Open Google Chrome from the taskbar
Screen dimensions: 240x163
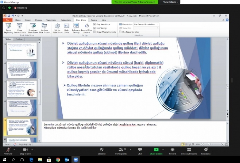[x=58, y=160]
